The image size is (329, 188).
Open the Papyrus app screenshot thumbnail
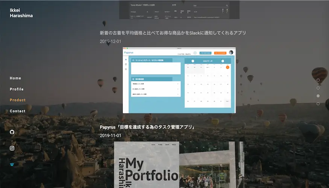(179, 80)
